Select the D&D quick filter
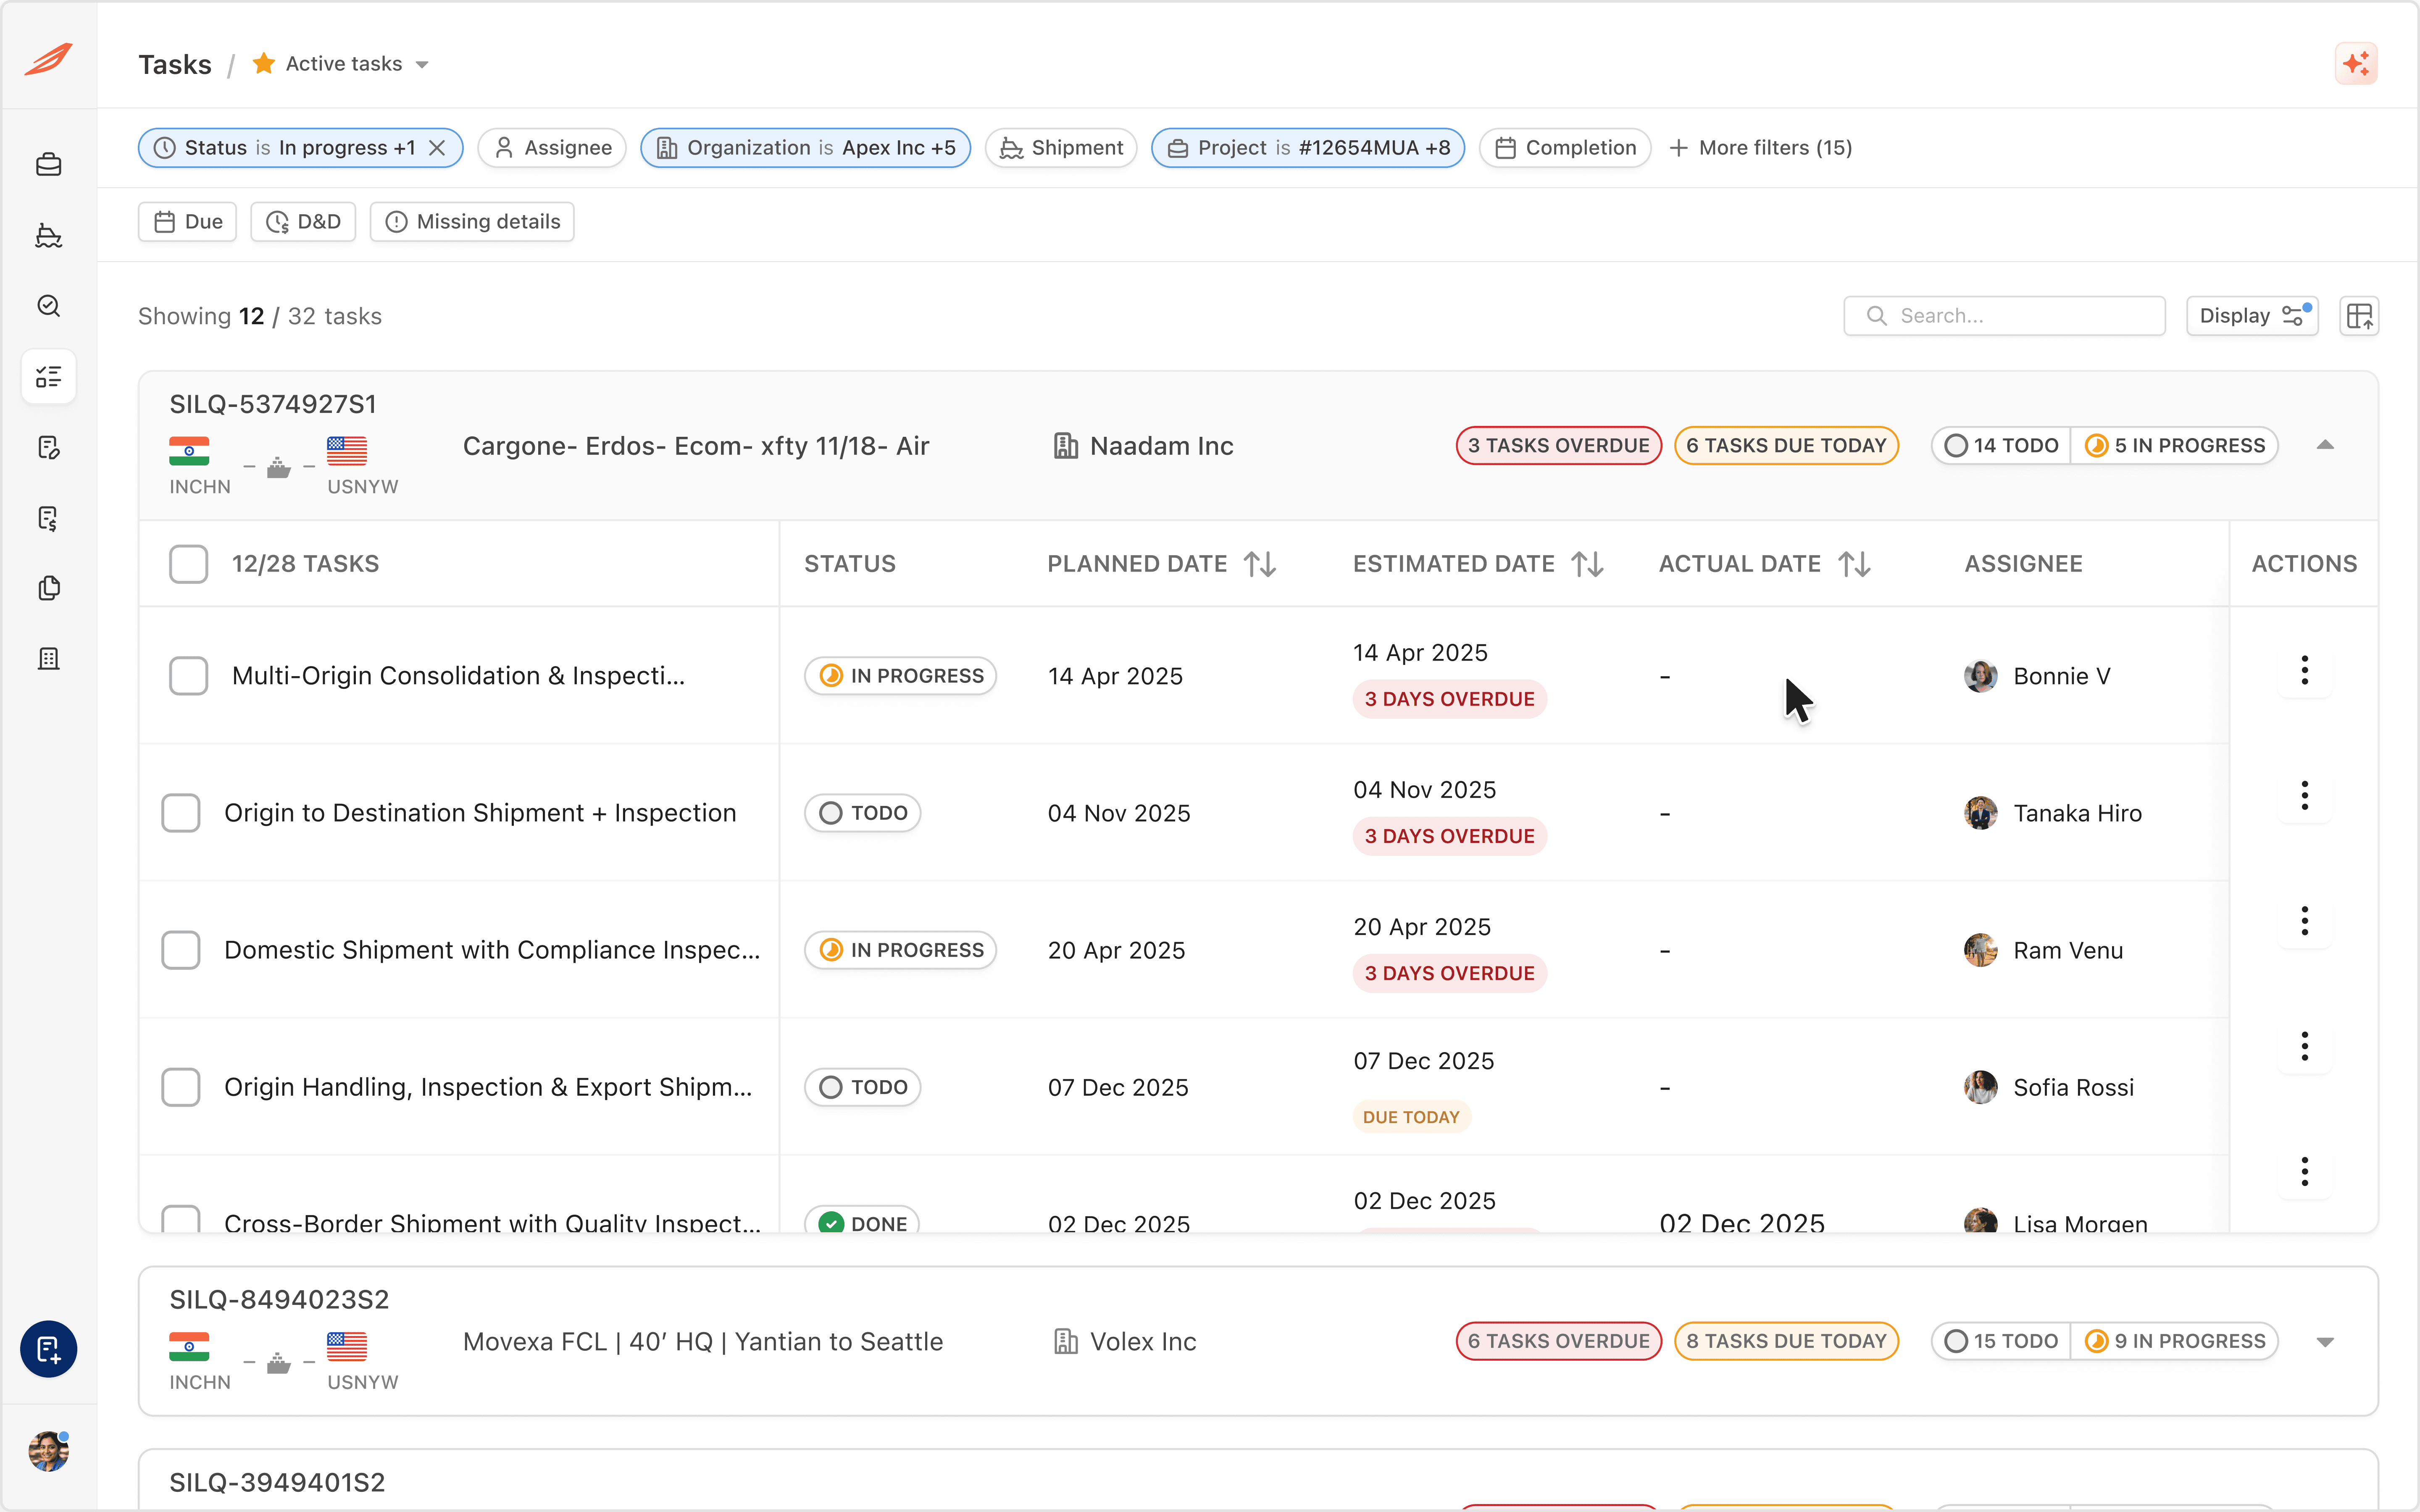Image resolution: width=2420 pixels, height=1512 pixels. tap(303, 222)
